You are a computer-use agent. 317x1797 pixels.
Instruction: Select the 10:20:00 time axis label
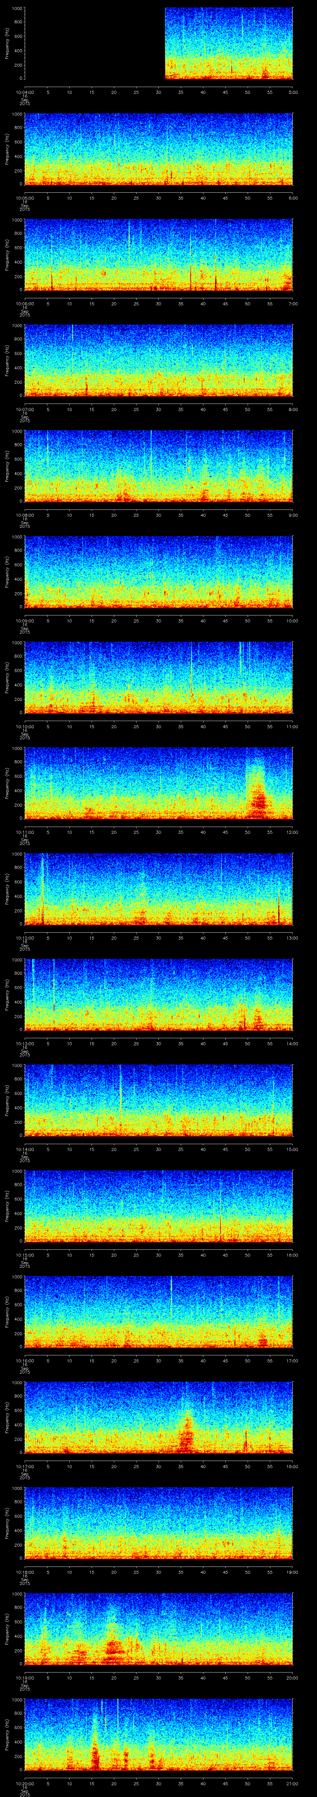(x=24, y=1783)
